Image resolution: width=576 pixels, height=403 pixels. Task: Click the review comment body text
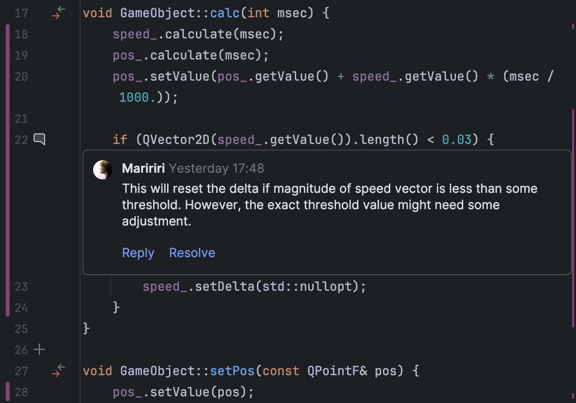point(329,205)
